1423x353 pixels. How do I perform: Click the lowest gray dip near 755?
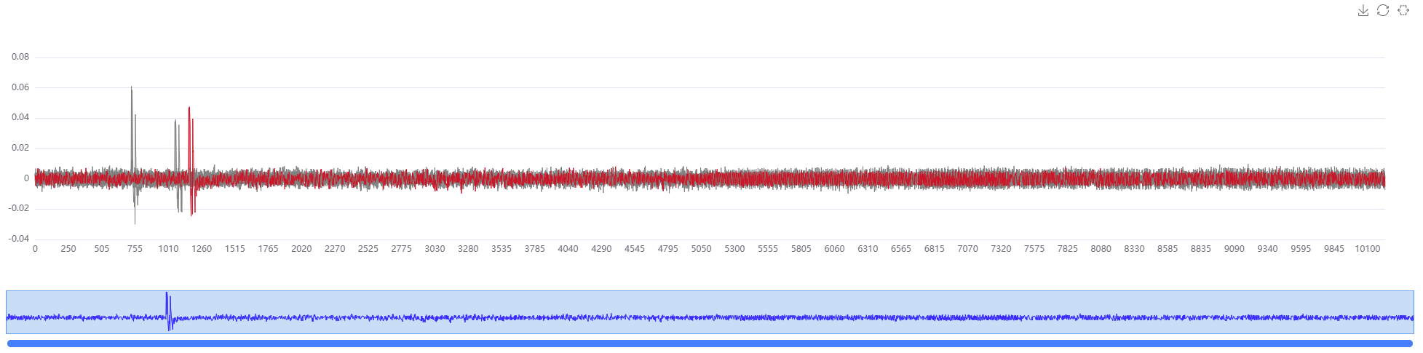[135, 222]
